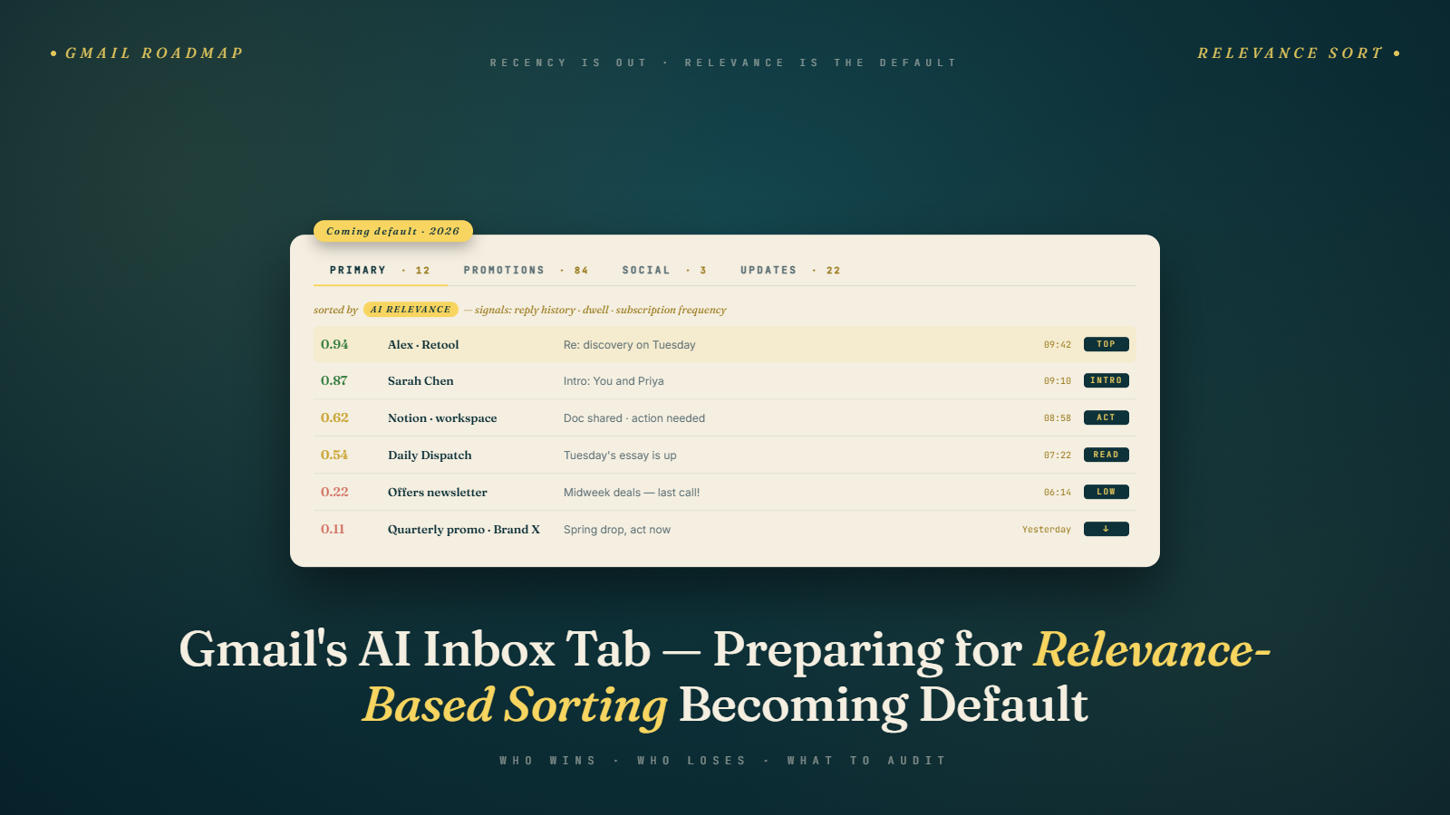Click the Coming default 2026 badge
Screen dimensions: 1450x815
393,231
